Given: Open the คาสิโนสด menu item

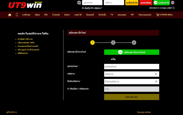Looking at the screenshot, I should 26,15.
